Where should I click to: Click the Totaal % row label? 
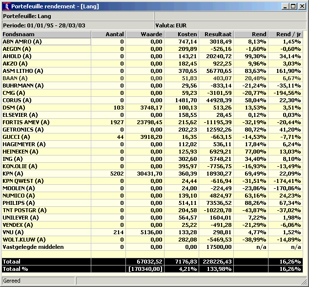pyautogui.click(x=15, y=269)
